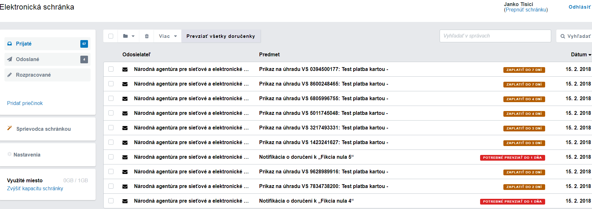Image resolution: width=592 pixels, height=209 pixels.
Task: Click envelope icon of Fikcia nula 4 notification
Action: click(x=125, y=201)
